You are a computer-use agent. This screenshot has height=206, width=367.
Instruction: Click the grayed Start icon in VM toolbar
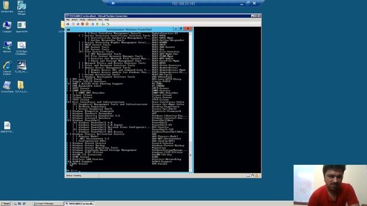73,24
